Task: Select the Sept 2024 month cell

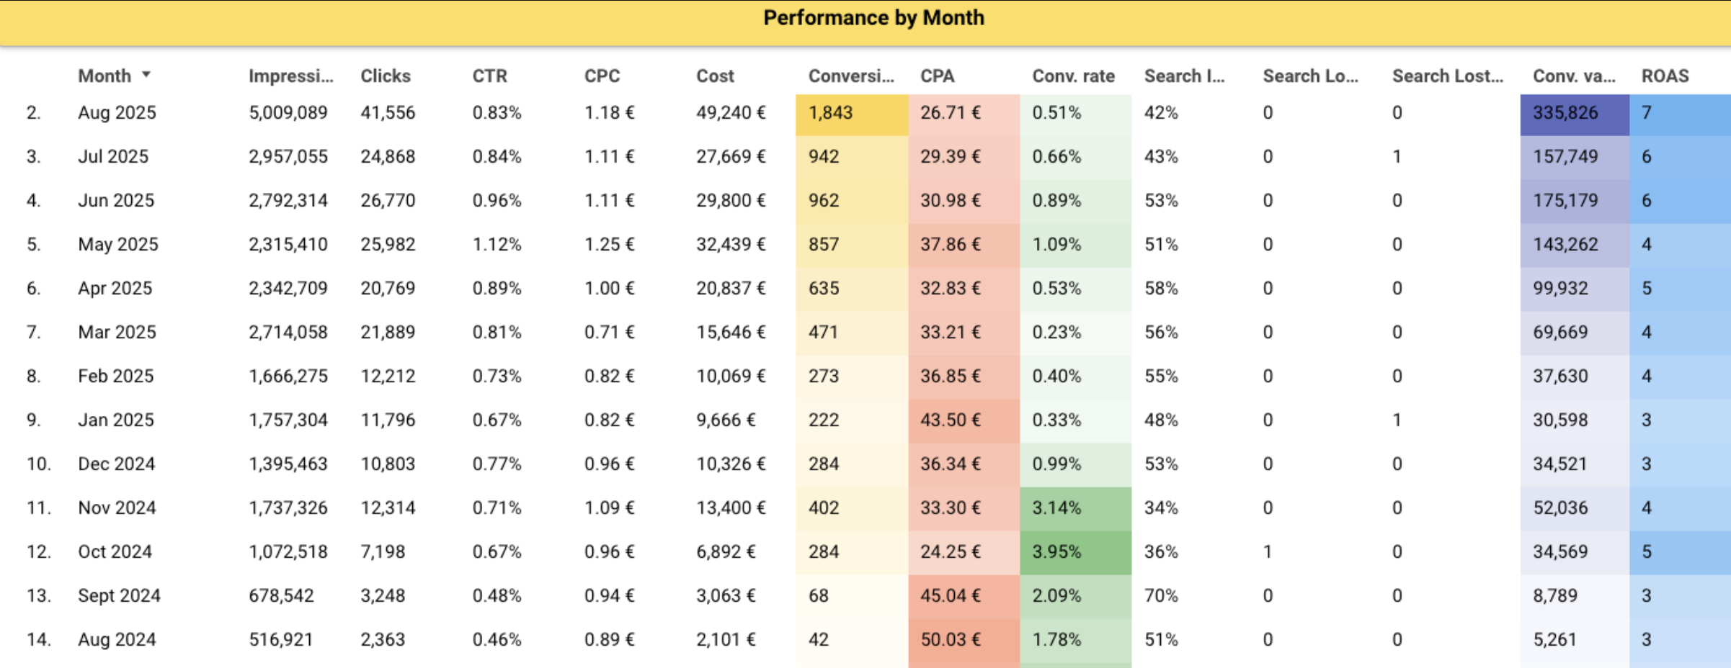Action: tap(119, 596)
